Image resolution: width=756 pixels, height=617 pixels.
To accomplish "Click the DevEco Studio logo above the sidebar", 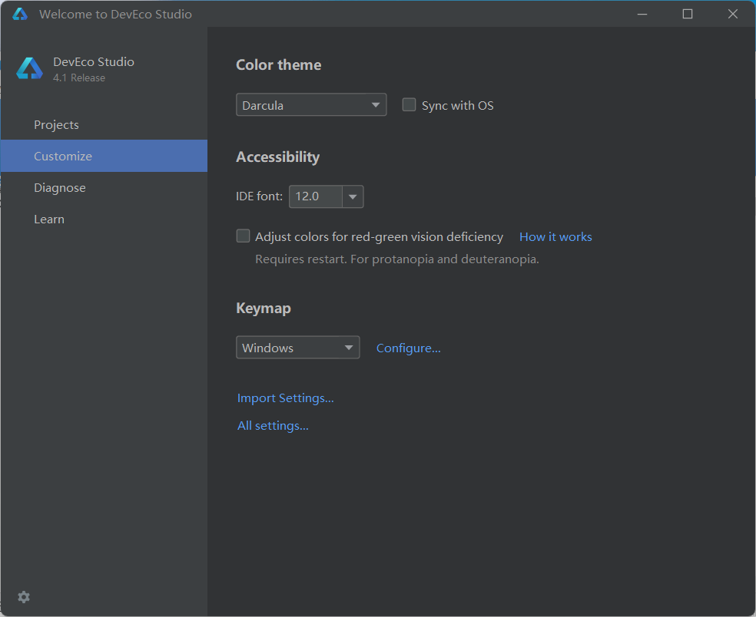I will coord(28,68).
